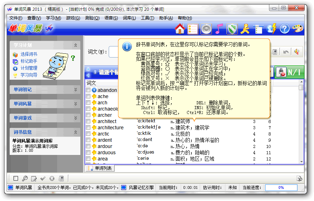Select the 单词列表 tab at bottom
The height and width of the screenshot is (201, 314).
[x=100, y=168]
